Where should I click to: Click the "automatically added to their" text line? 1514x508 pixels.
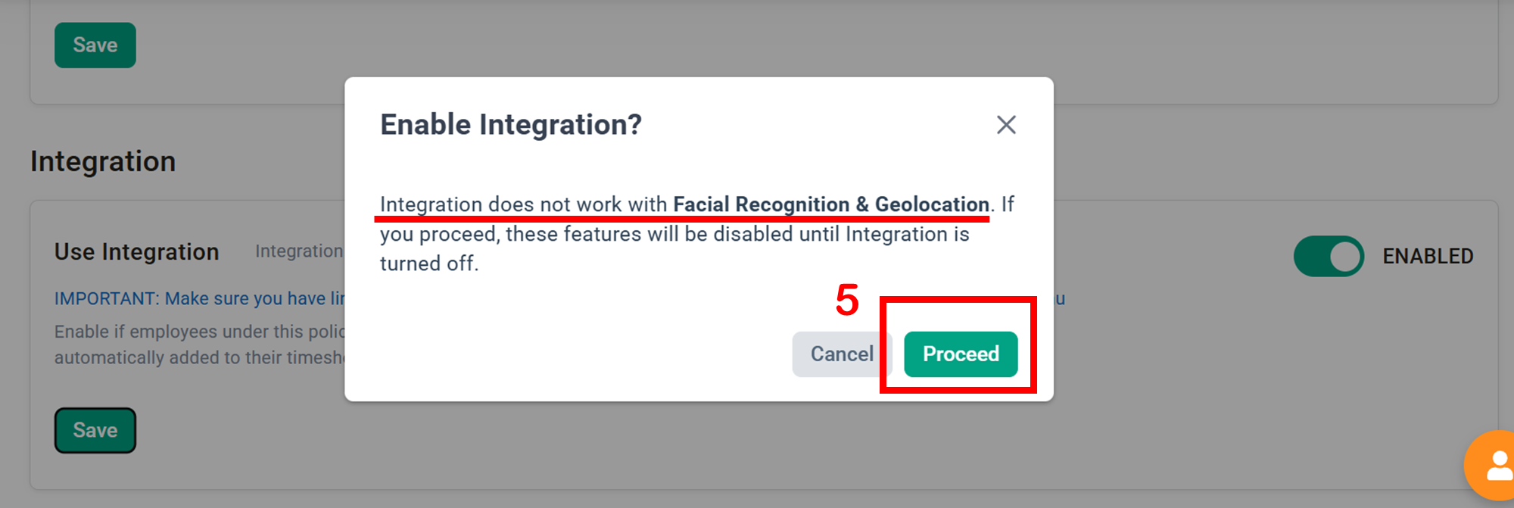198,357
